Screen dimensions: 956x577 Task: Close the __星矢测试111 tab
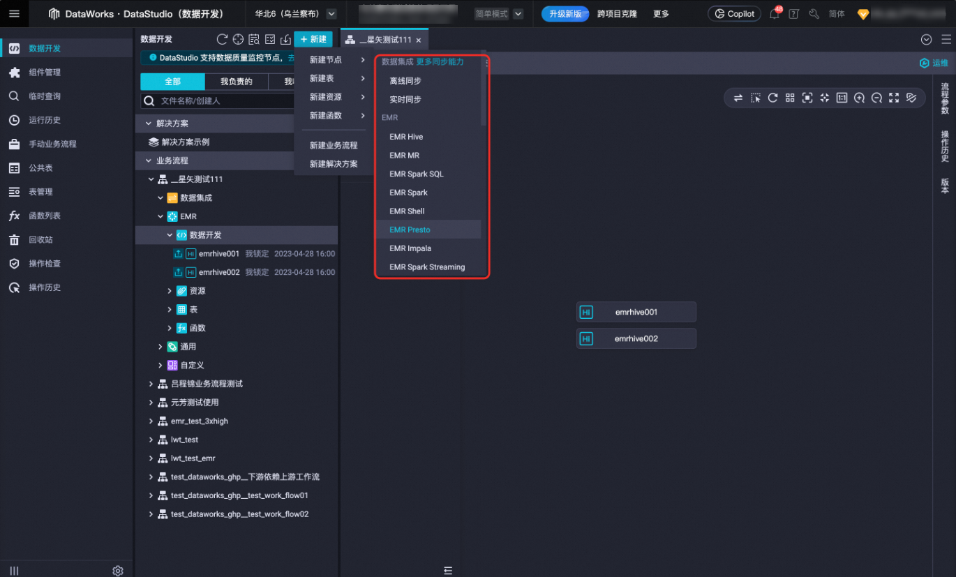pos(418,40)
